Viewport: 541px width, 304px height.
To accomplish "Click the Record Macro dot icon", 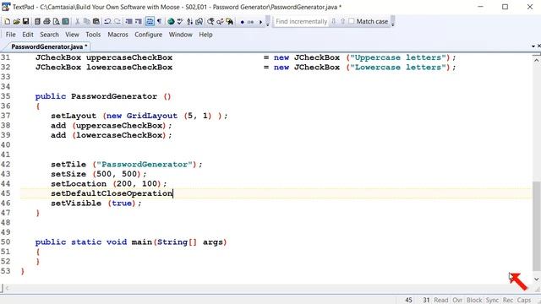I will pyautogui.click(x=243, y=22).
